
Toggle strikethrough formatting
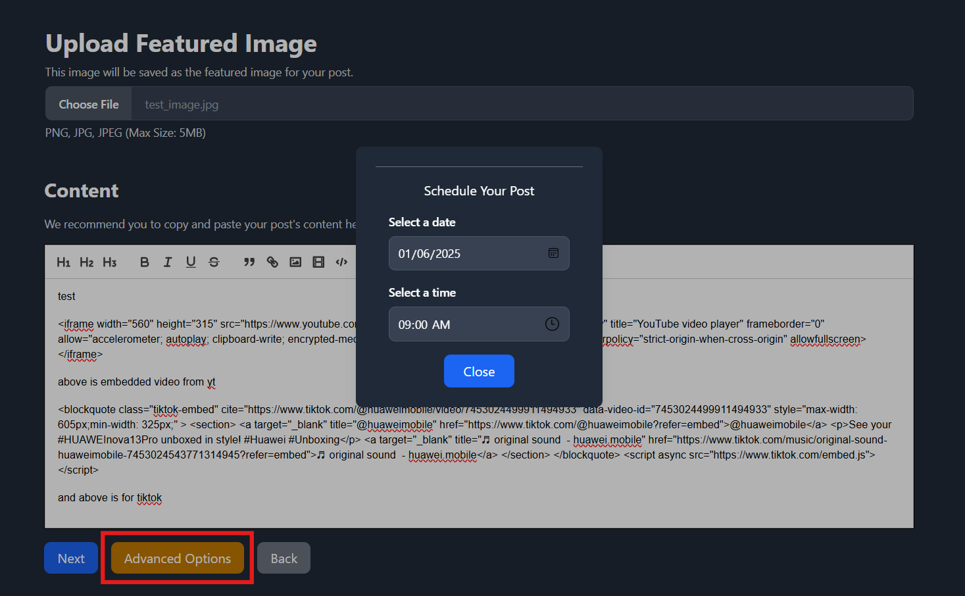(214, 262)
